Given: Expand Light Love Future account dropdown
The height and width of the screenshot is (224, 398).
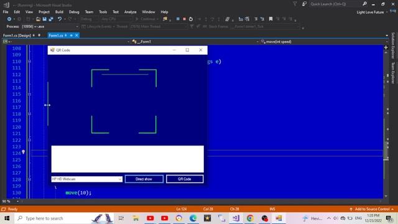Looking at the screenshot, I should click(387, 12).
